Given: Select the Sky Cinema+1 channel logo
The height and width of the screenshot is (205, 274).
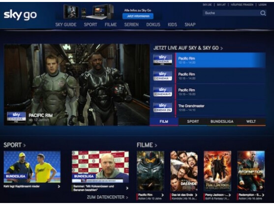Looking at the screenshot, I should coord(162,92).
